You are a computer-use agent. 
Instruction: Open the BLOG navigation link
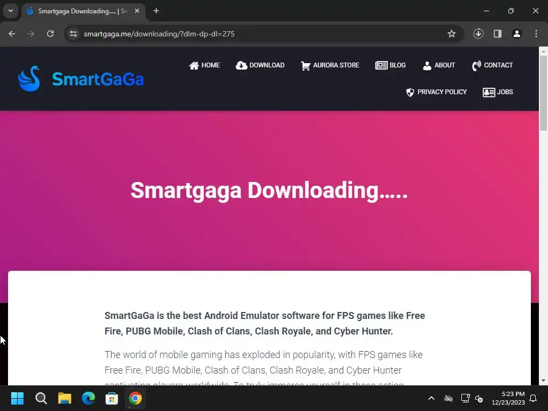coord(390,65)
